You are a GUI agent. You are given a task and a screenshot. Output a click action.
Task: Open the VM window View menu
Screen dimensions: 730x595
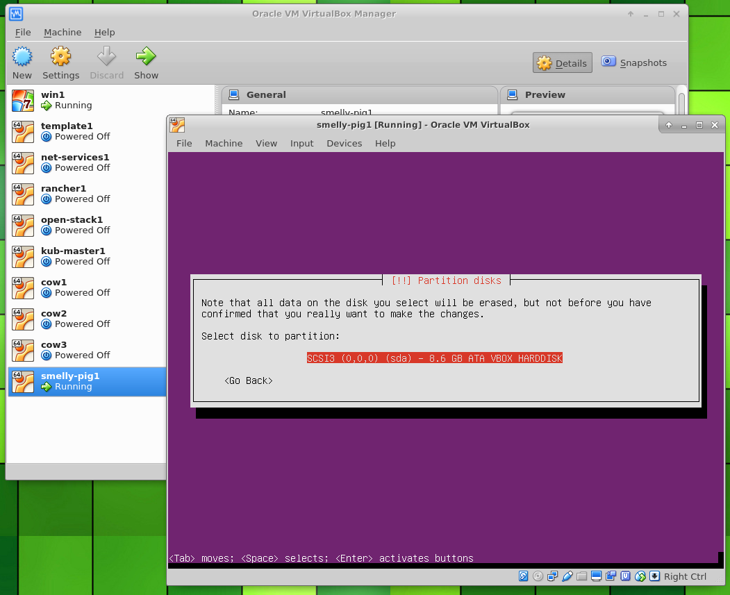[266, 143]
